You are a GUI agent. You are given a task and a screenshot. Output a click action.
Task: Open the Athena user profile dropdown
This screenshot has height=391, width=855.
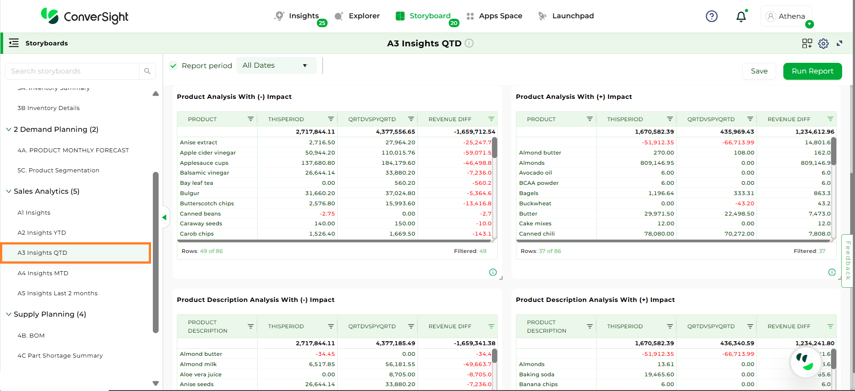pyautogui.click(x=786, y=16)
